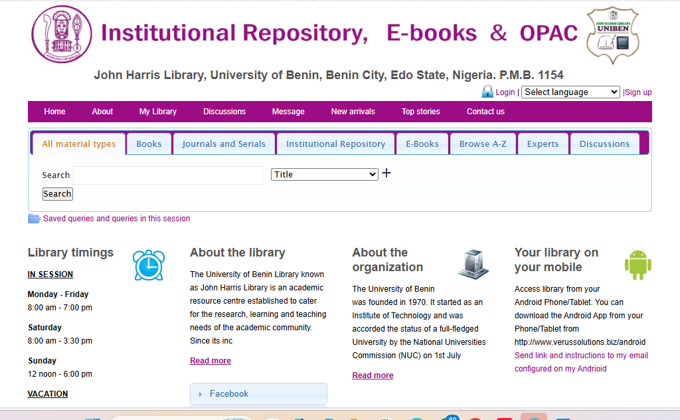Open the Contact us menu item

[x=485, y=112]
